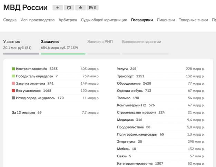Click the dark green Контракт заключён swatch
216x167 pixels.
coord(13,69)
